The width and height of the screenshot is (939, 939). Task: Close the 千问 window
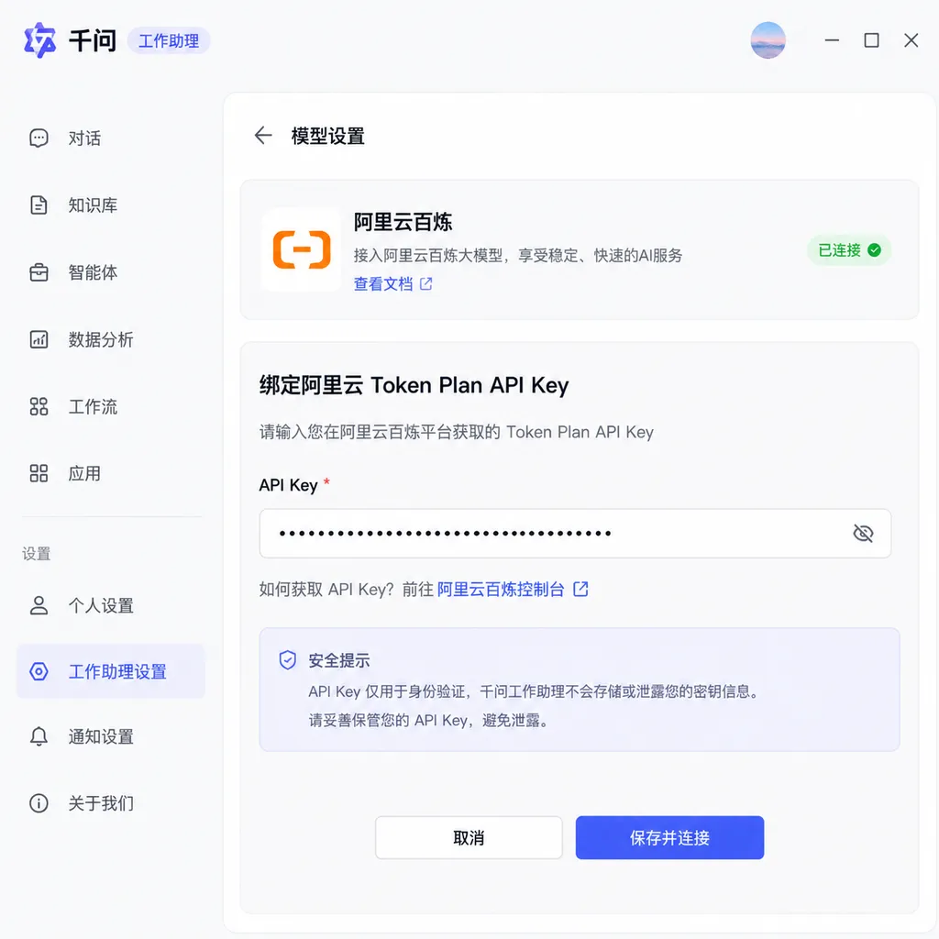pos(911,40)
